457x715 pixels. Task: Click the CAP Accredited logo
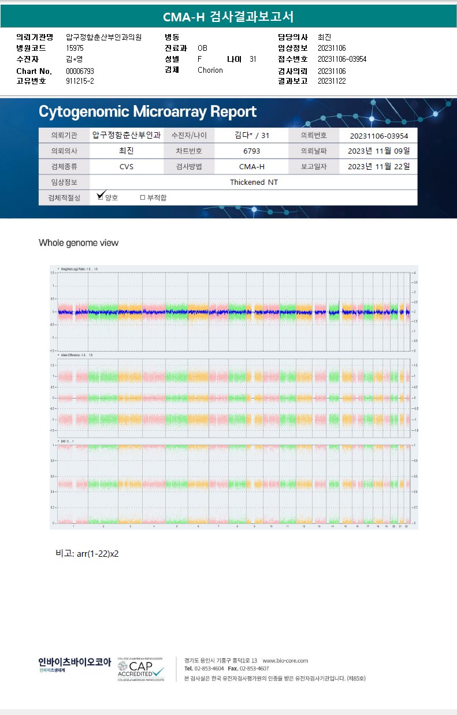tap(141, 669)
